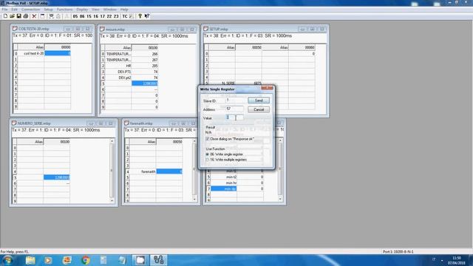The width and height of the screenshot is (473, 266).
Task: Select HR value 295 in misure window
Action: pyautogui.click(x=145, y=66)
